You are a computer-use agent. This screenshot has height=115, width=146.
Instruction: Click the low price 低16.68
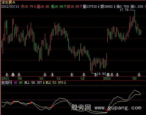pyautogui.click(x=57, y=6)
